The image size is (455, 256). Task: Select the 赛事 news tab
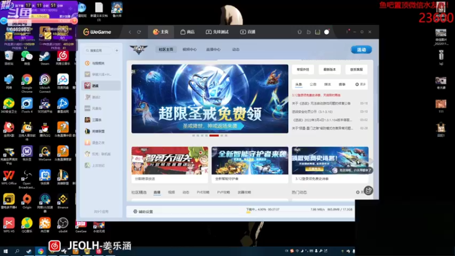click(342, 84)
